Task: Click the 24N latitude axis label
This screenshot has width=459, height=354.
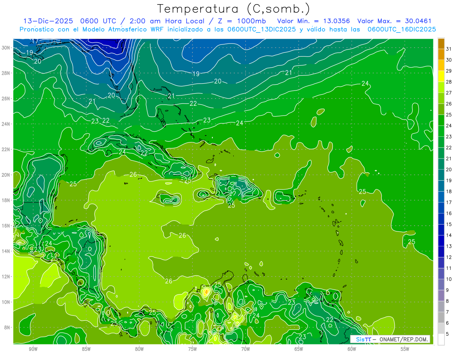Action: (6, 124)
